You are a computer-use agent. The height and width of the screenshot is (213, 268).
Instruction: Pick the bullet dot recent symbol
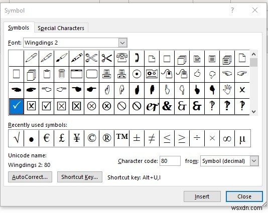[x=31, y=138]
